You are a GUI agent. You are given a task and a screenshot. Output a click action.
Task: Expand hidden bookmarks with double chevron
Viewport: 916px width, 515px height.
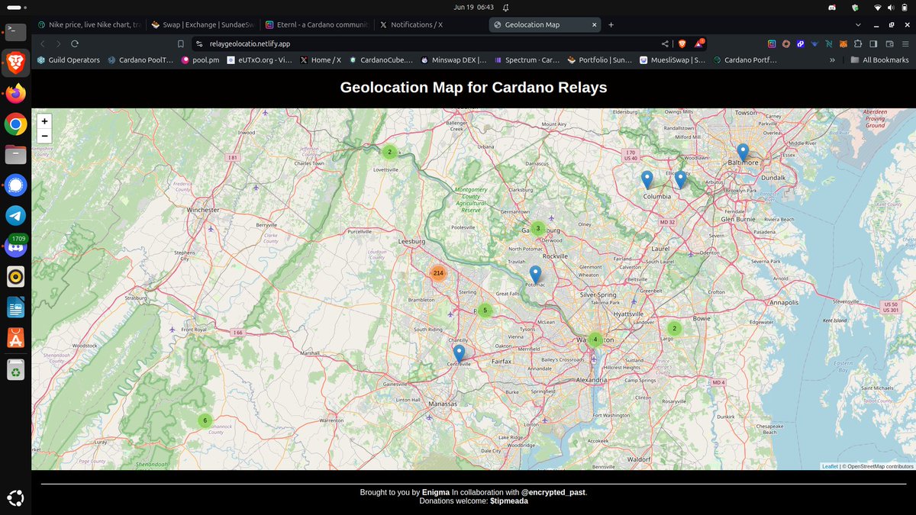click(831, 60)
